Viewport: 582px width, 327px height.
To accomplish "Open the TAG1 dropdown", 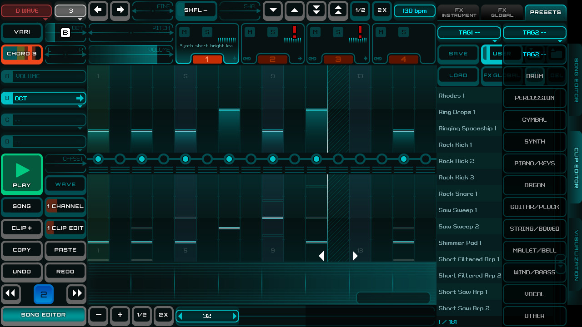I will pos(469,33).
